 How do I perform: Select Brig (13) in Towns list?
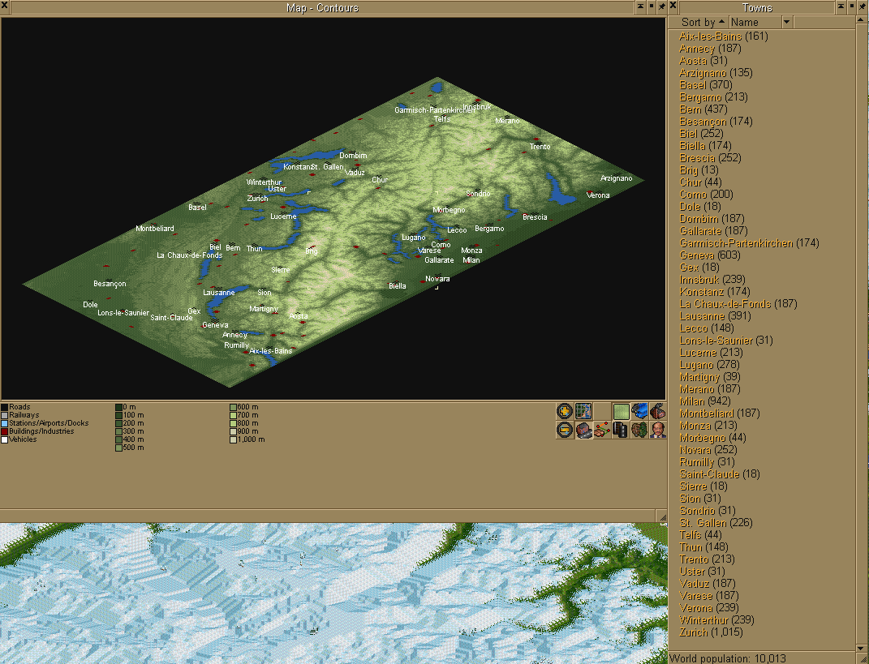(x=699, y=170)
